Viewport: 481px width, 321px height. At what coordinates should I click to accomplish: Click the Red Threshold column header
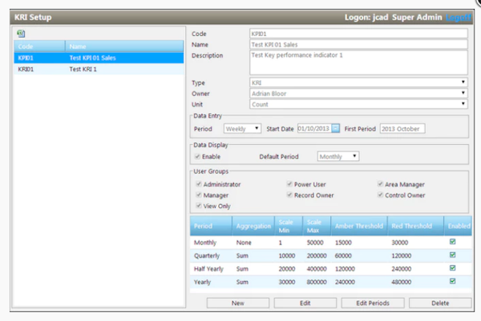(x=415, y=226)
